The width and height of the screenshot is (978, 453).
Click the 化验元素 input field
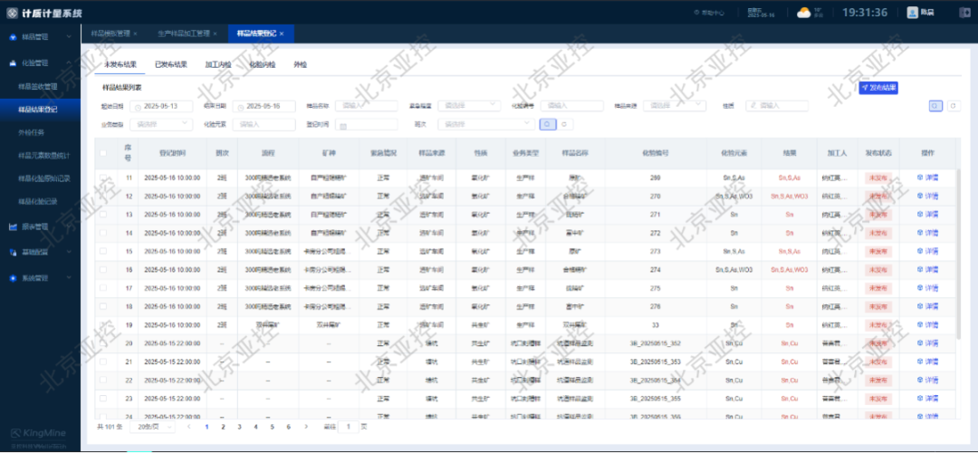click(264, 124)
